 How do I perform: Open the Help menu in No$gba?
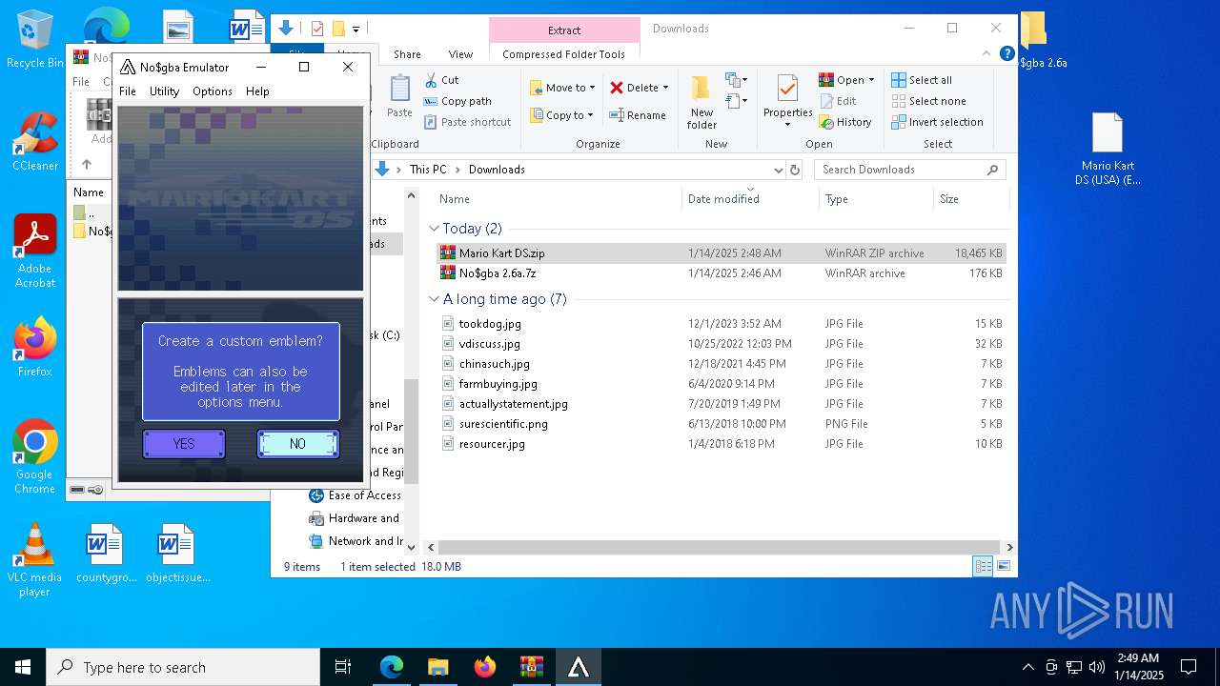click(257, 91)
